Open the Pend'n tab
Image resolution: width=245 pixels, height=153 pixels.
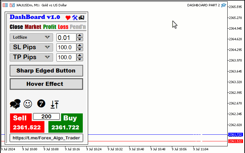pyautogui.click(x=78, y=27)
